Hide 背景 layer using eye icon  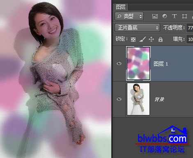[119, 99]
